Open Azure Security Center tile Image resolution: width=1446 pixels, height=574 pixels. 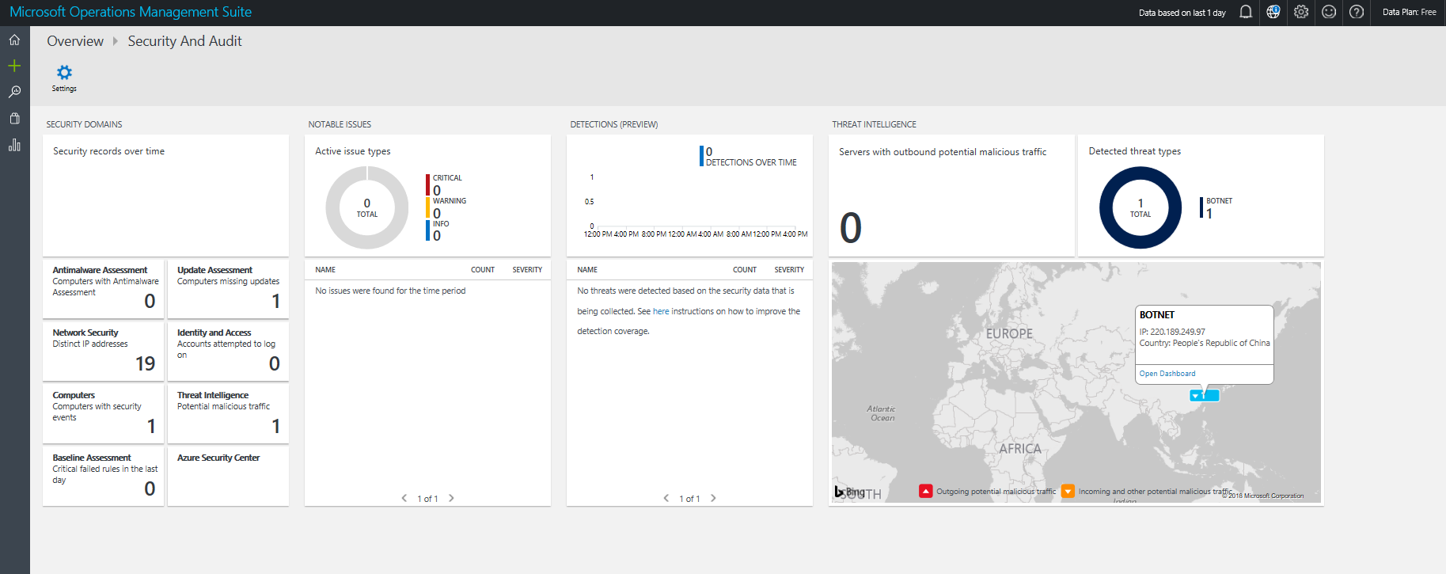(228, 476)
